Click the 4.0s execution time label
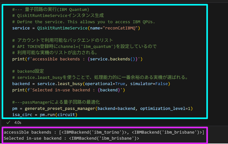Image resolution: width=228 pixels, height=144 pixels. tap(18, 123)
